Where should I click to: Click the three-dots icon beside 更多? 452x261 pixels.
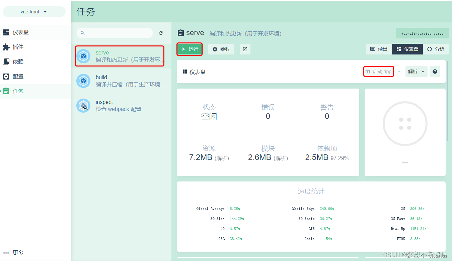(x=6, y=253)
